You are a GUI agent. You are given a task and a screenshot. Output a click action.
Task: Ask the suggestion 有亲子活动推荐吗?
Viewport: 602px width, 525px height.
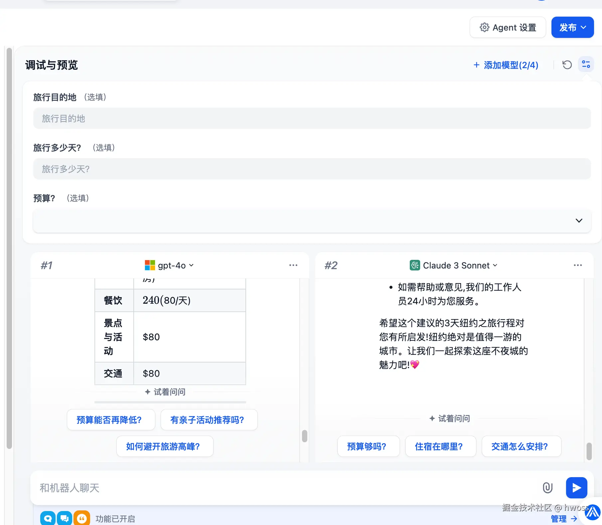point(209,420)
